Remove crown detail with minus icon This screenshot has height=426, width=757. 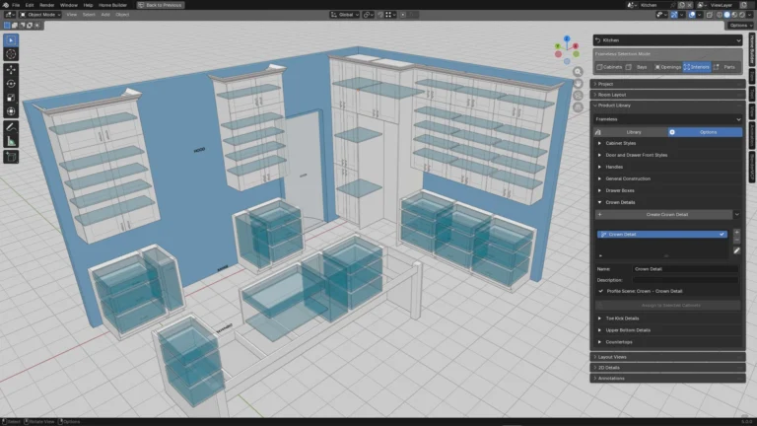point(736,240)
